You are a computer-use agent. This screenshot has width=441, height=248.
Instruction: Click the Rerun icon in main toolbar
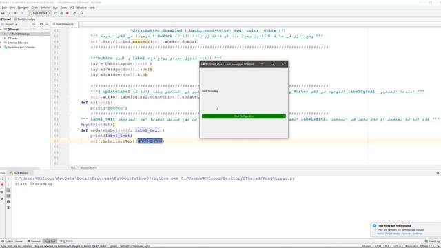(56, 13)
